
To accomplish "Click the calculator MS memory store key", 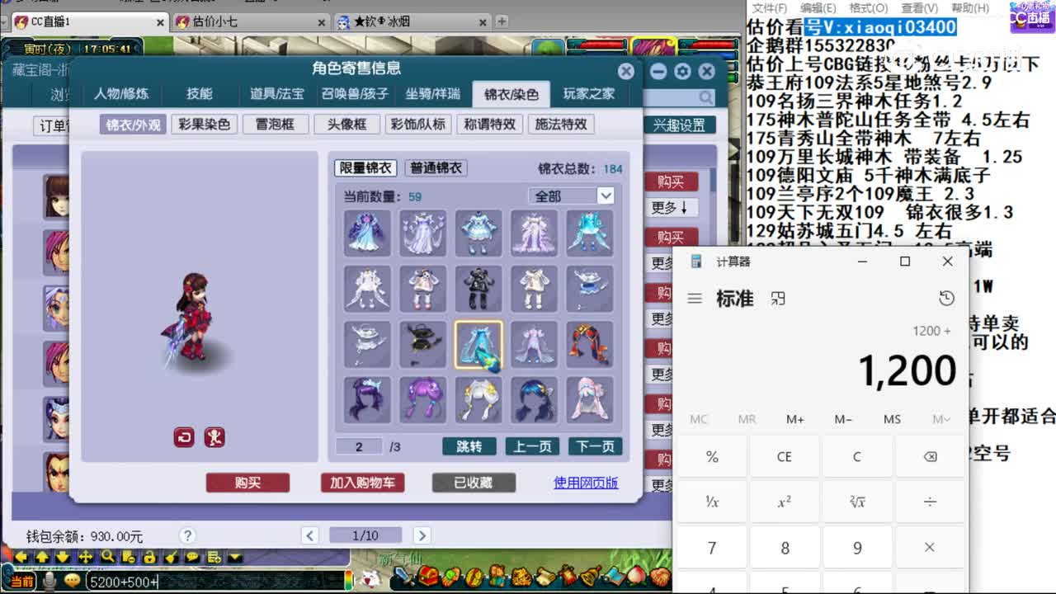I will point(892,419).
